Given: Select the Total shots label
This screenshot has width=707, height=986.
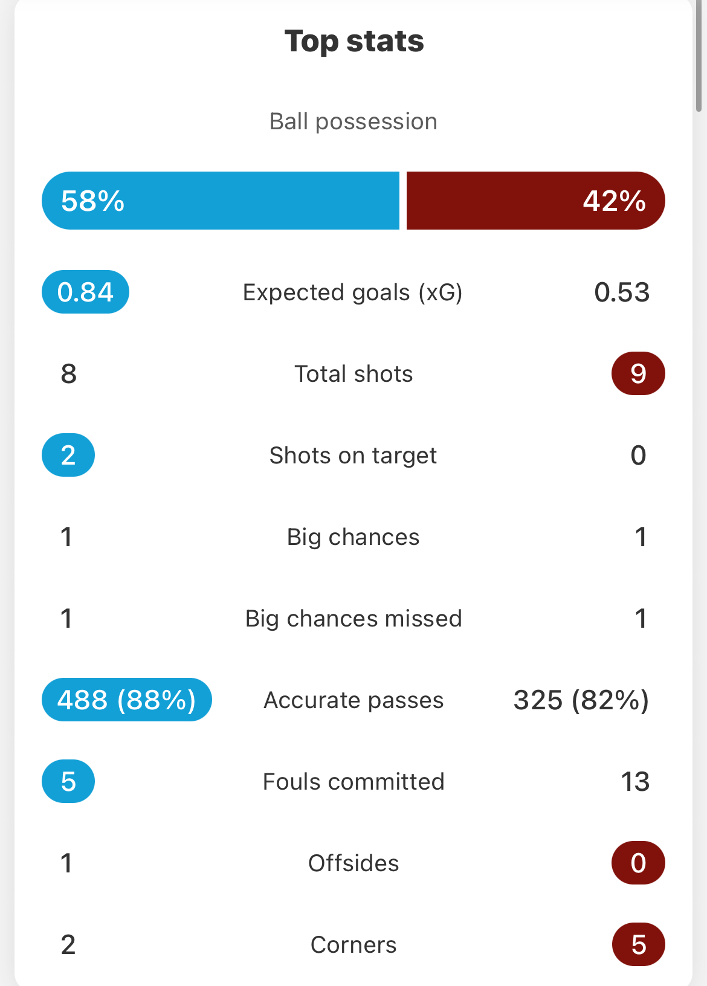Looking at the screenshot, I should click(353, 374).
